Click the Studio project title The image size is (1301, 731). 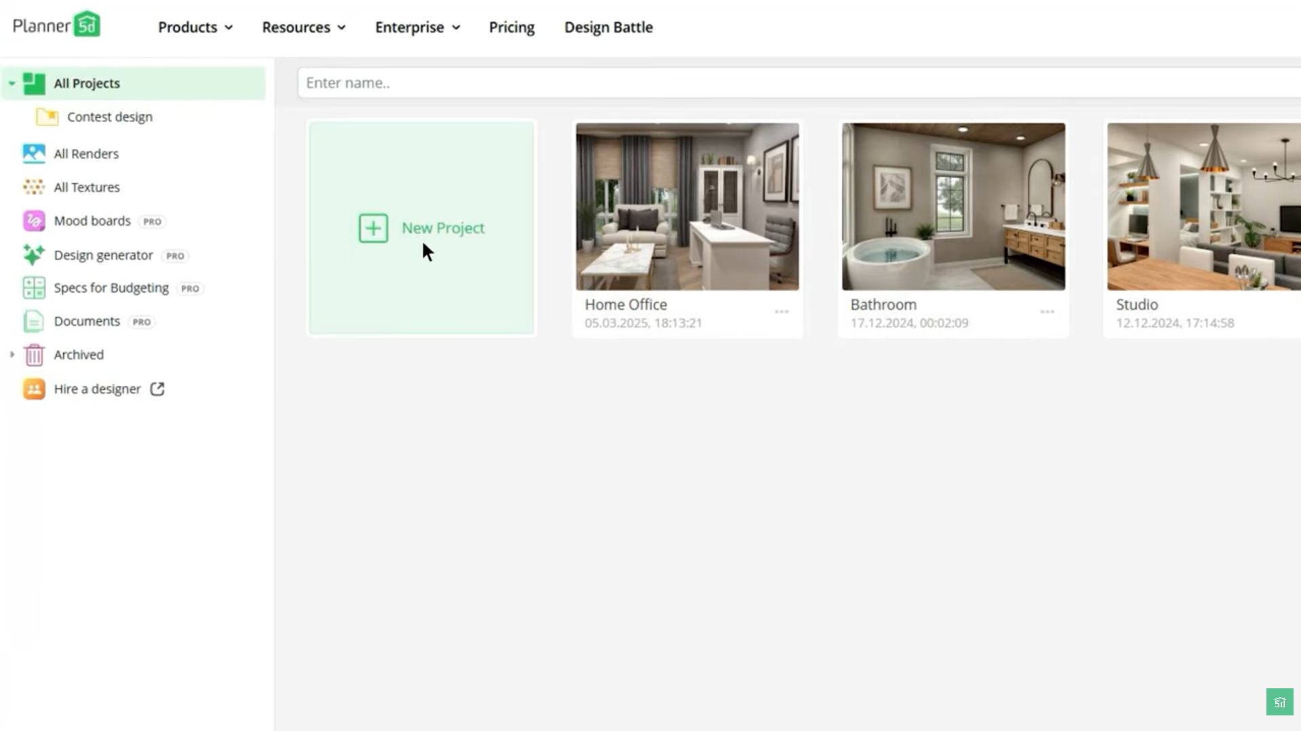pos(1137,305)
